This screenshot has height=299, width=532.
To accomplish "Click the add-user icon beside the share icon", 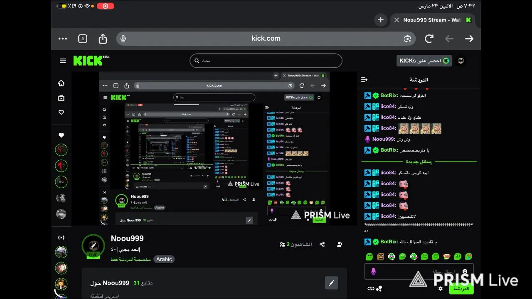I will click(x=340, y=245).
